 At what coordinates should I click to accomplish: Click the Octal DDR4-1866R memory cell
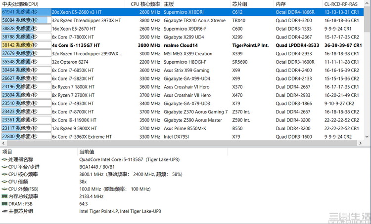[295, 12]
